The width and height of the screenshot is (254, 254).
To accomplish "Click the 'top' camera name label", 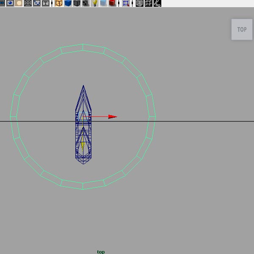I will [x=101, y=252].
